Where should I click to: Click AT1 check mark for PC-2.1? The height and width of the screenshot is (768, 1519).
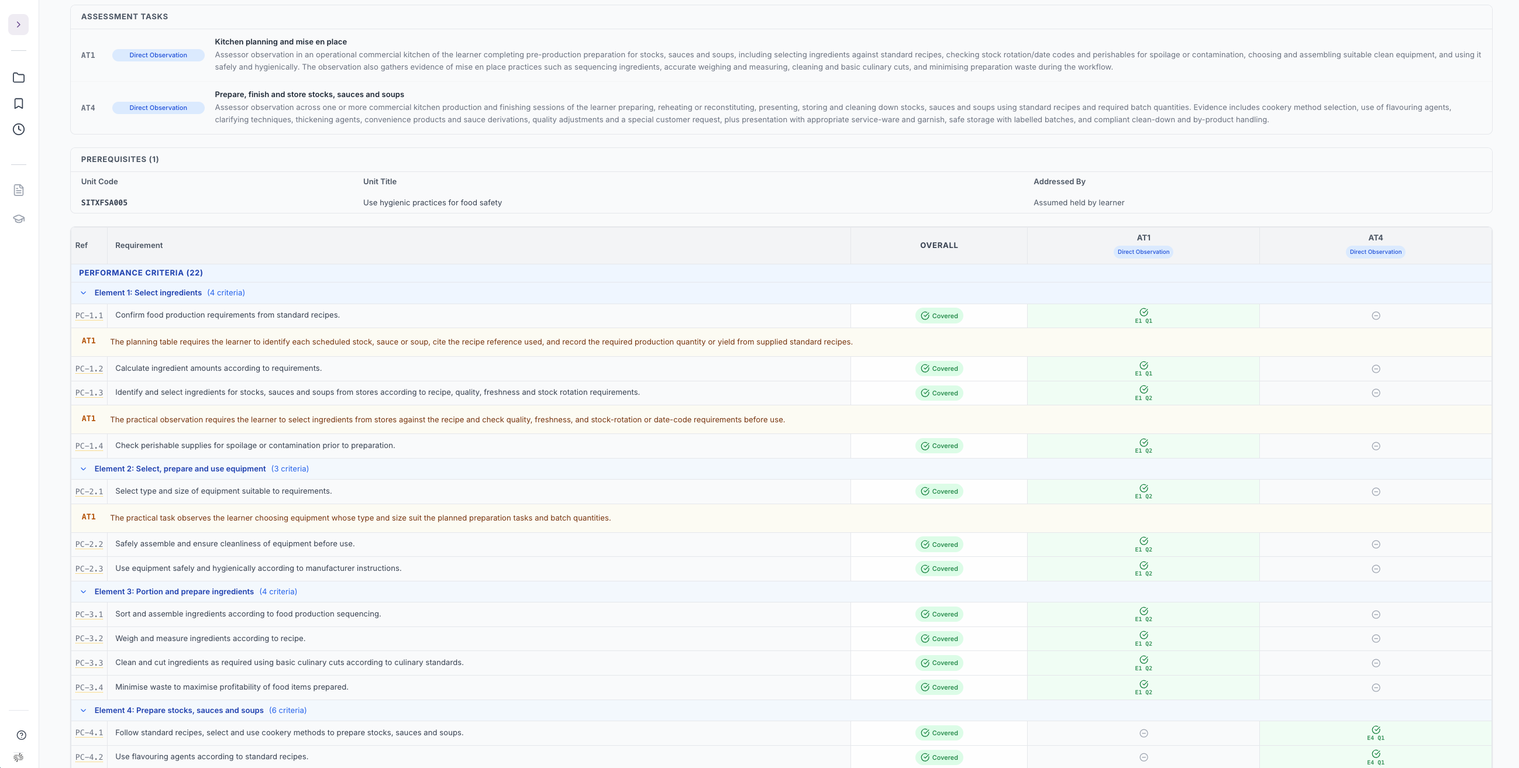pyautogui.click(x=1143, y=488)
